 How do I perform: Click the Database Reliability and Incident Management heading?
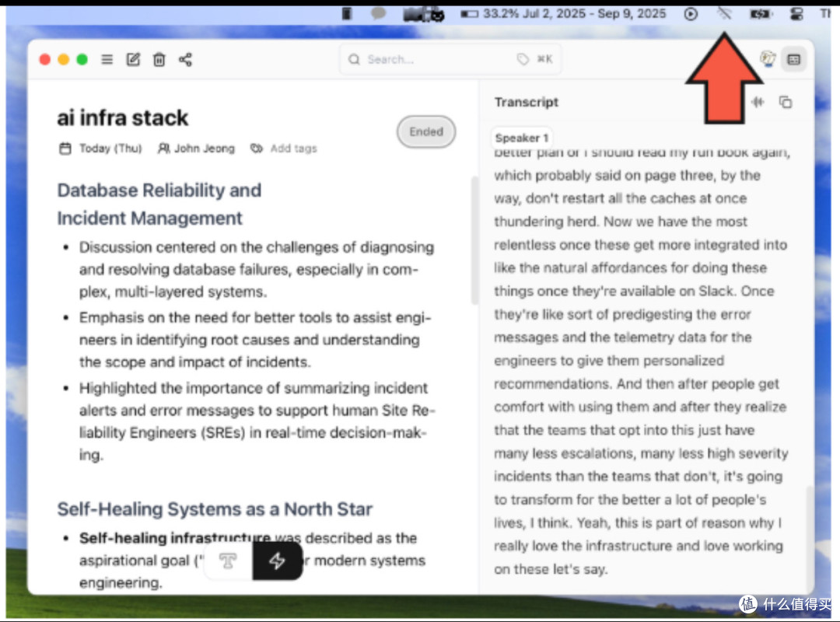(x=159, y=204)
